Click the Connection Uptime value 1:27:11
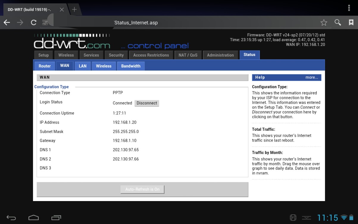The height and width of the screenshot is (224, 358). pyautogui.click(x=119, y=113)
